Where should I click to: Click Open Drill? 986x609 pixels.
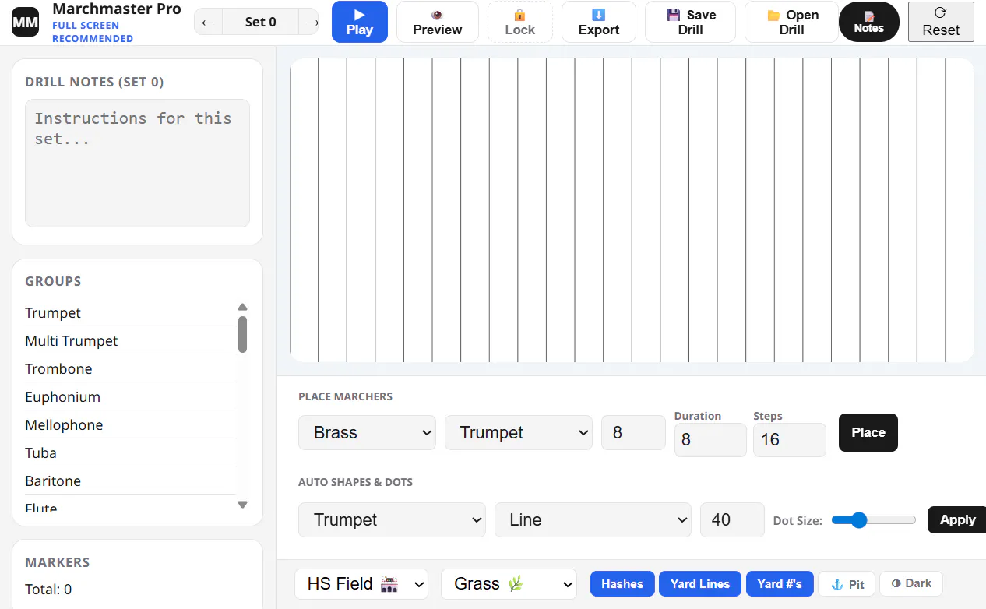click(791, 22)
